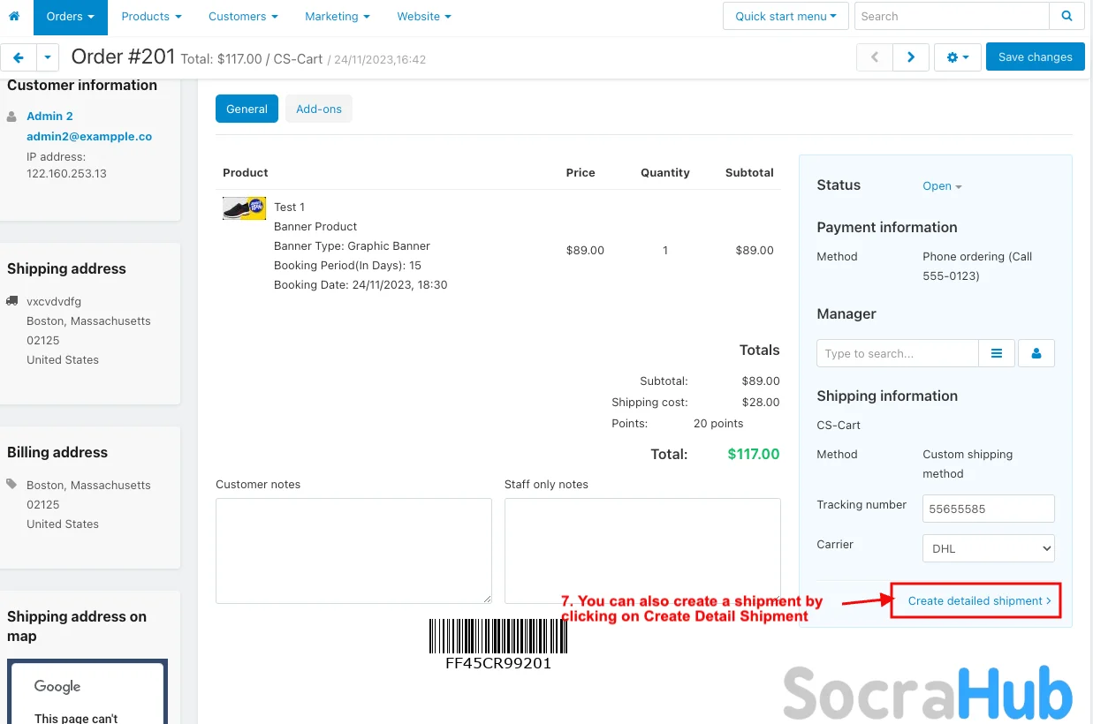Click the home icon in top bar
The image size is (1093, 724).
coord(13,16)
